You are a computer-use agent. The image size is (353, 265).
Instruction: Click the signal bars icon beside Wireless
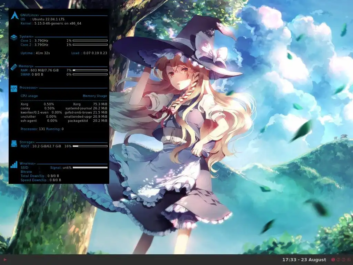(14, 165)
